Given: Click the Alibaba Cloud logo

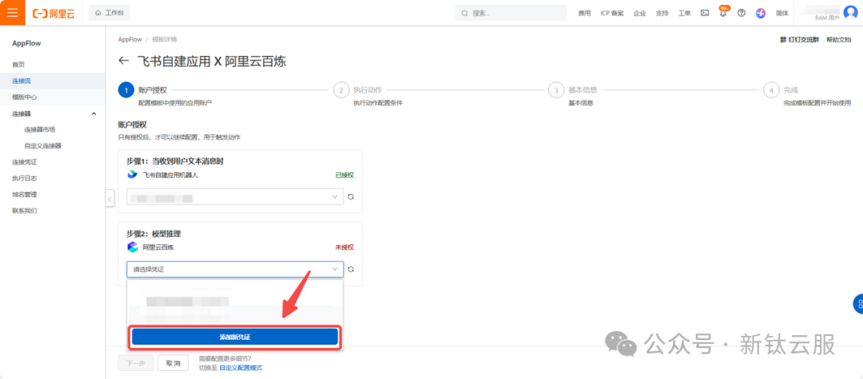Looking at the screenshot, I should 54,14.
